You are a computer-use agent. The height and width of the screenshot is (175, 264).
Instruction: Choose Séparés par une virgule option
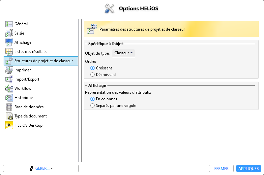[92, 106]
